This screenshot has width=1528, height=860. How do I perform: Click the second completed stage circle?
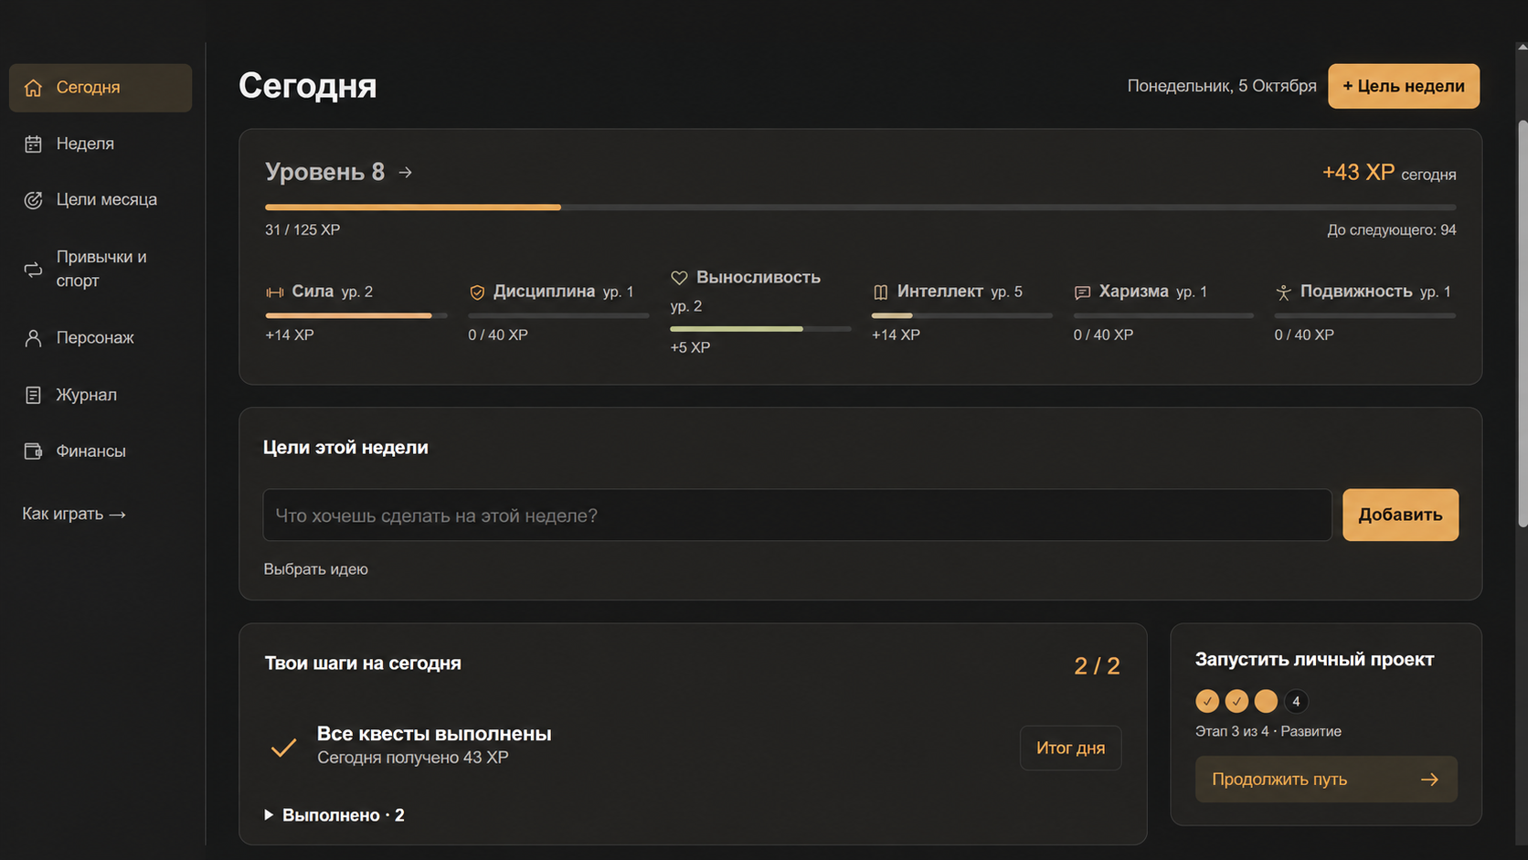[1236, 701]
